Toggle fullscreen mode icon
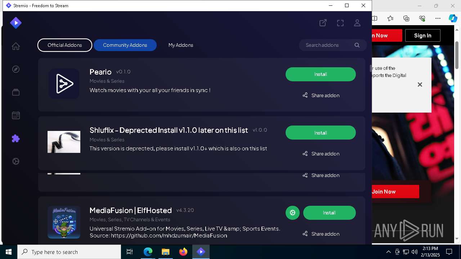The image size is (461, 259). pos(340,23)
